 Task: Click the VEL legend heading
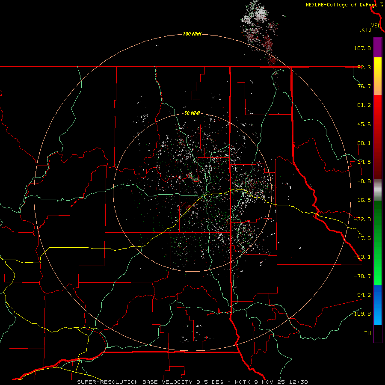(376, 26)
